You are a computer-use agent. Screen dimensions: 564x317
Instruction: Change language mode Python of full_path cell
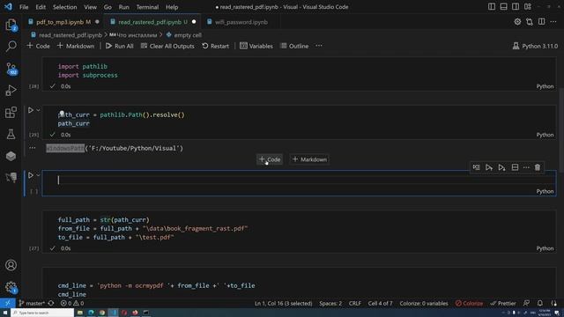click(545, 248)
